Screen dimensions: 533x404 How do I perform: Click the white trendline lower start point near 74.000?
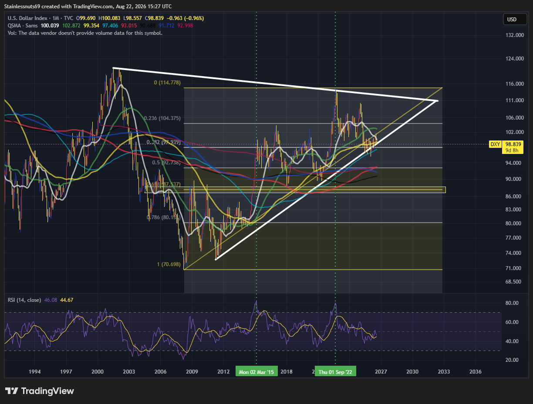216,260
